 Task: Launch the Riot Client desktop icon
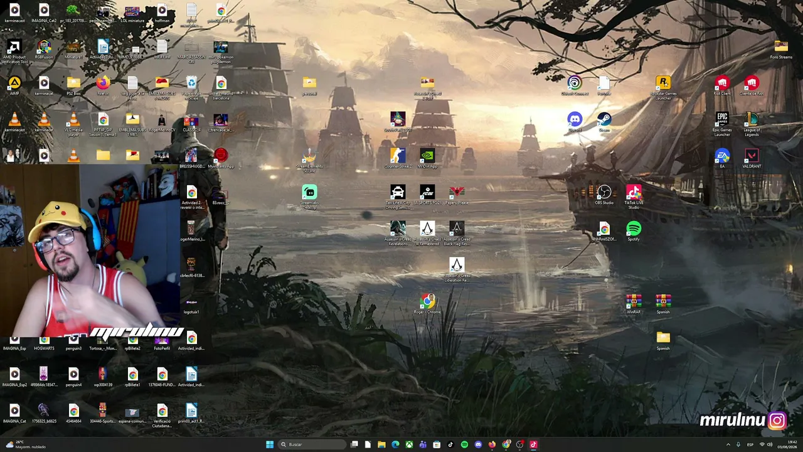coord(722,85)
